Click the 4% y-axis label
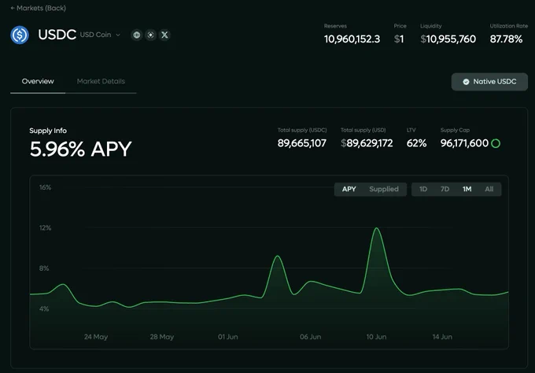This screenshot has width=535, height=373. [x=44, y=308]
